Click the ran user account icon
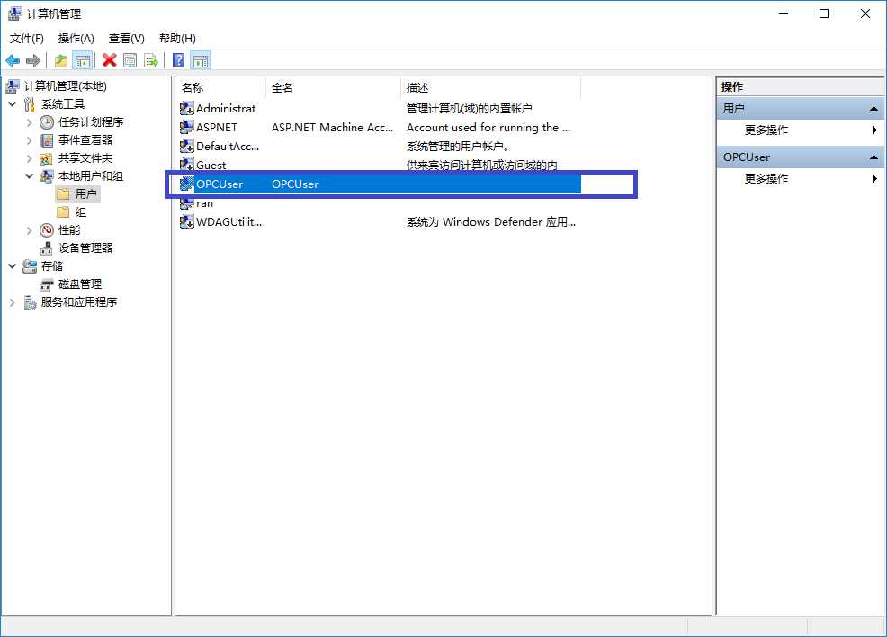The height and width of the screenshot is (637, 887). [187, 202]
